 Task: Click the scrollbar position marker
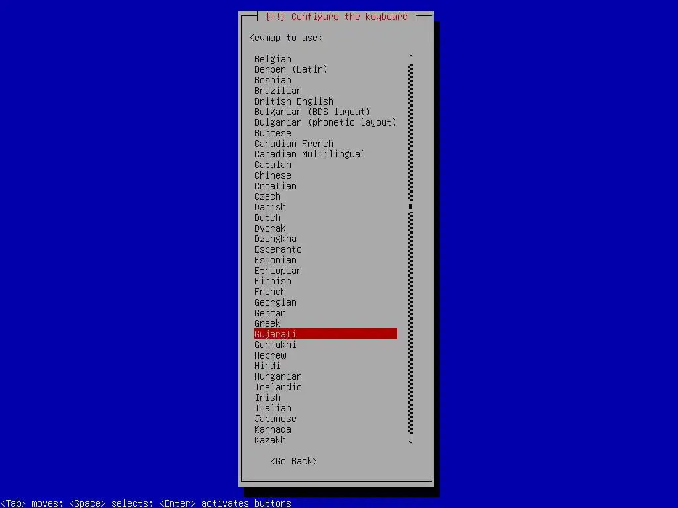click(x=411, y=207)
